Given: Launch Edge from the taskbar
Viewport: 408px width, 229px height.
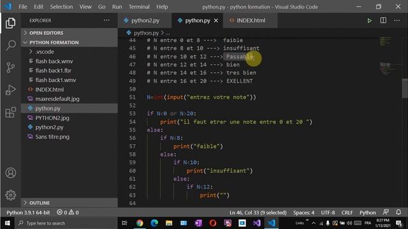Looking at the screenshot, I should pyautogui.click(x=154, y=223).
